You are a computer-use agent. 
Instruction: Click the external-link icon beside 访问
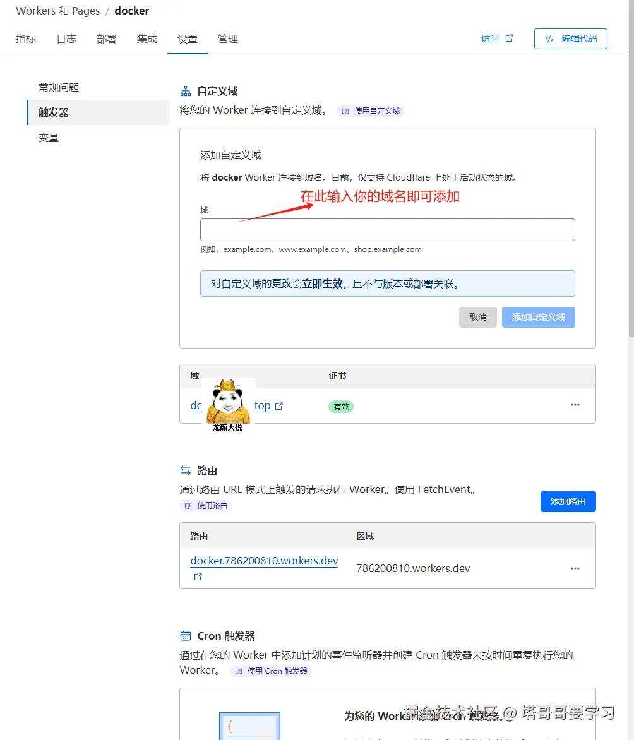coord(510,39)
